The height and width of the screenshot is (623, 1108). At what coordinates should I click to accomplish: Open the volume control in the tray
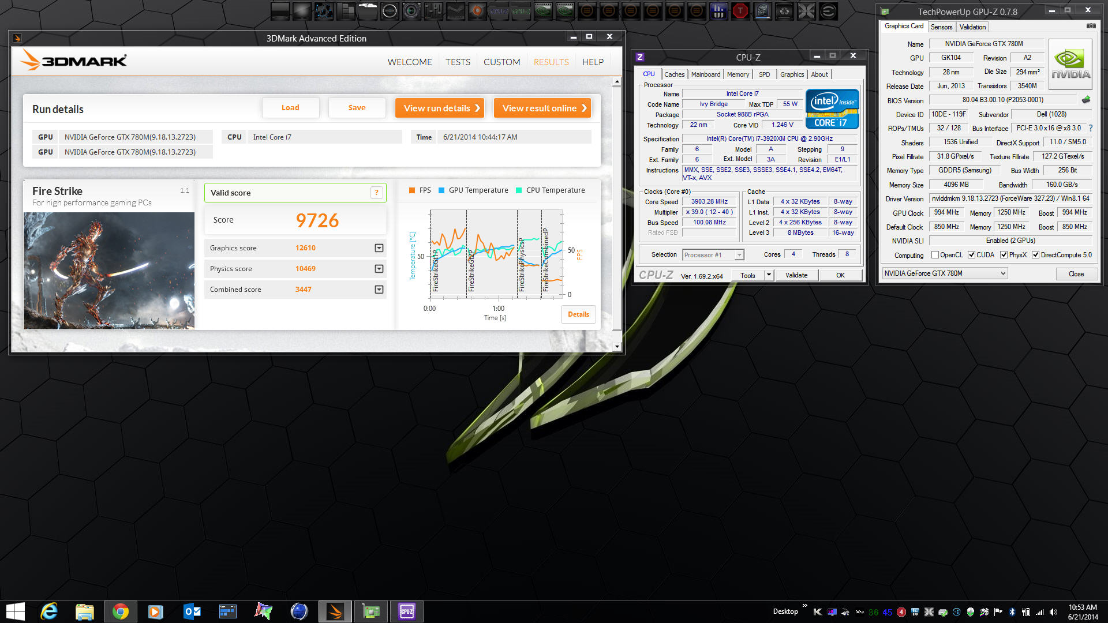[x=1054, y=612]
